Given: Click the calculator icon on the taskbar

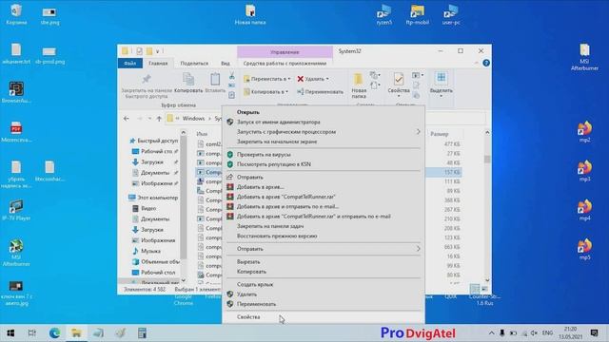Looking at the screenshot, I should pos(142,333).
